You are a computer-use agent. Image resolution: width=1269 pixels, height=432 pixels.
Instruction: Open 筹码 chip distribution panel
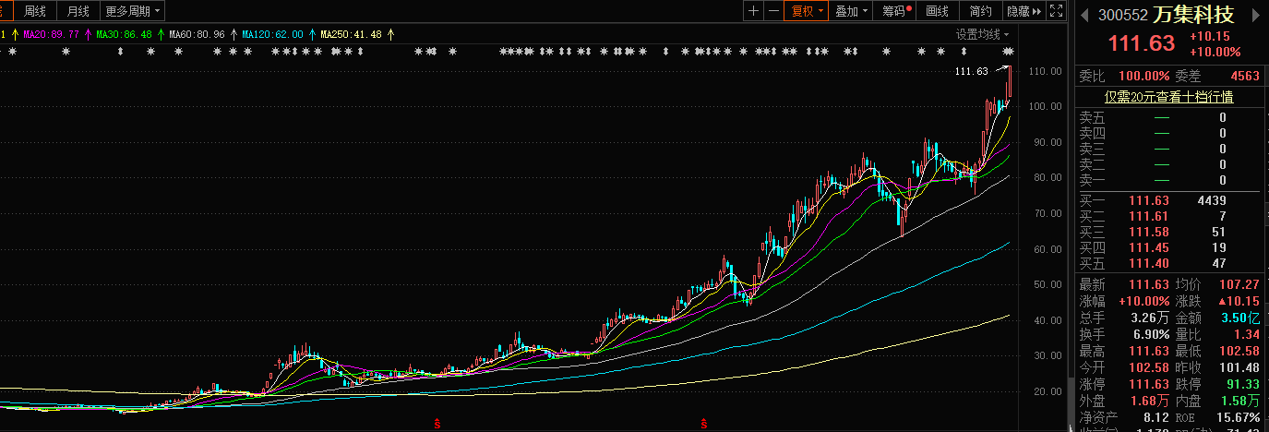pyautogui.click(x=896, y=11)
